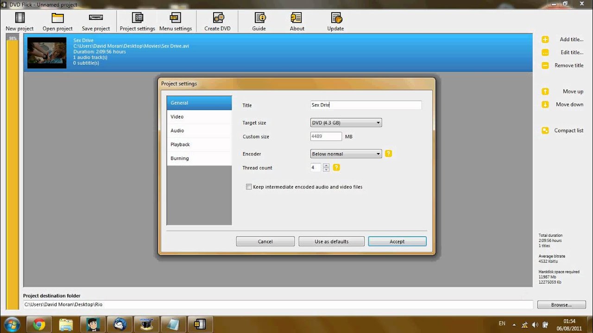
Task: Click the Browse... button for destination folder
Action: click(x=561, y=305)
